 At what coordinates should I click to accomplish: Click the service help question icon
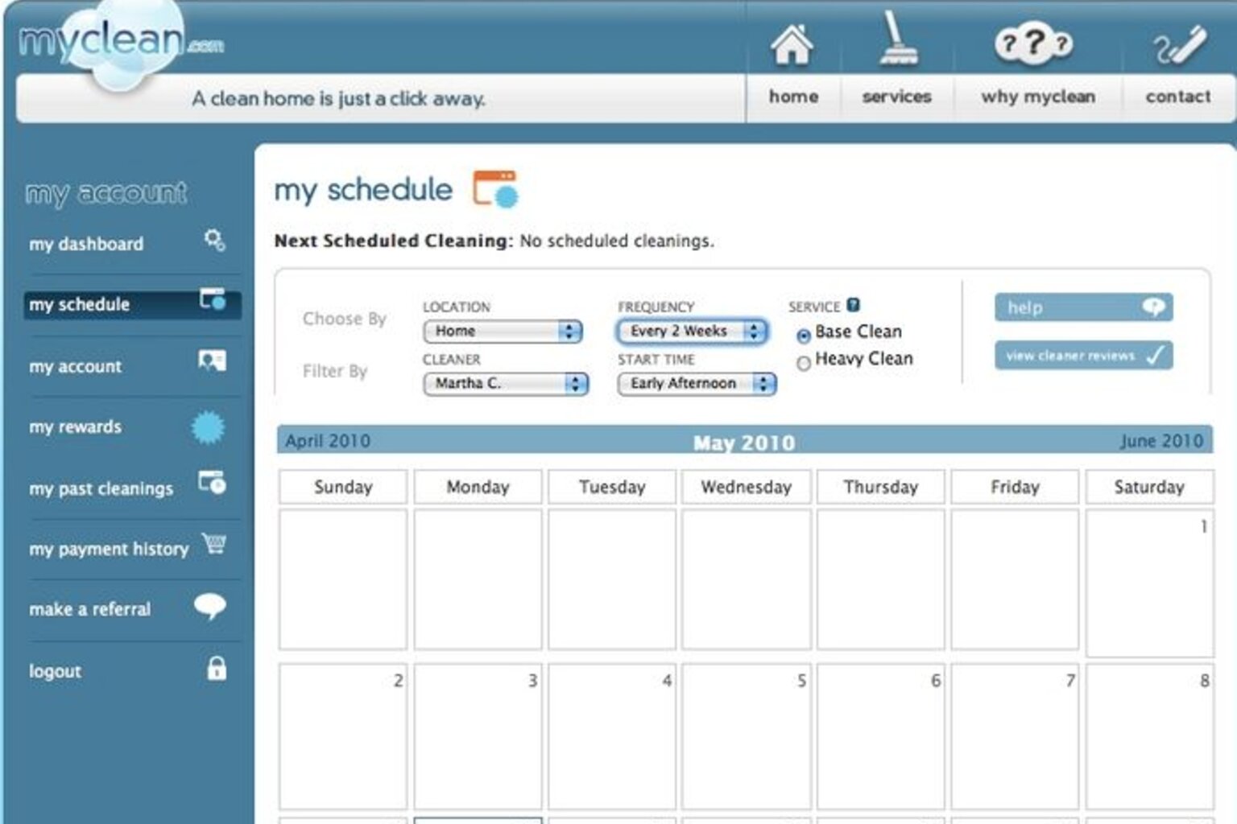point(854,305)
